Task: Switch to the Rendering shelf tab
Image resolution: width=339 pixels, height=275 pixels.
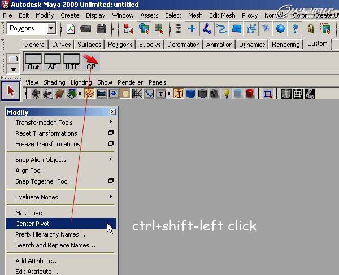Action: [x=285, y=45]
